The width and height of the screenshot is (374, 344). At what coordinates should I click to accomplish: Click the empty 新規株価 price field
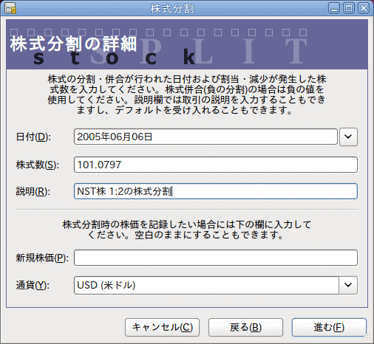216,258
